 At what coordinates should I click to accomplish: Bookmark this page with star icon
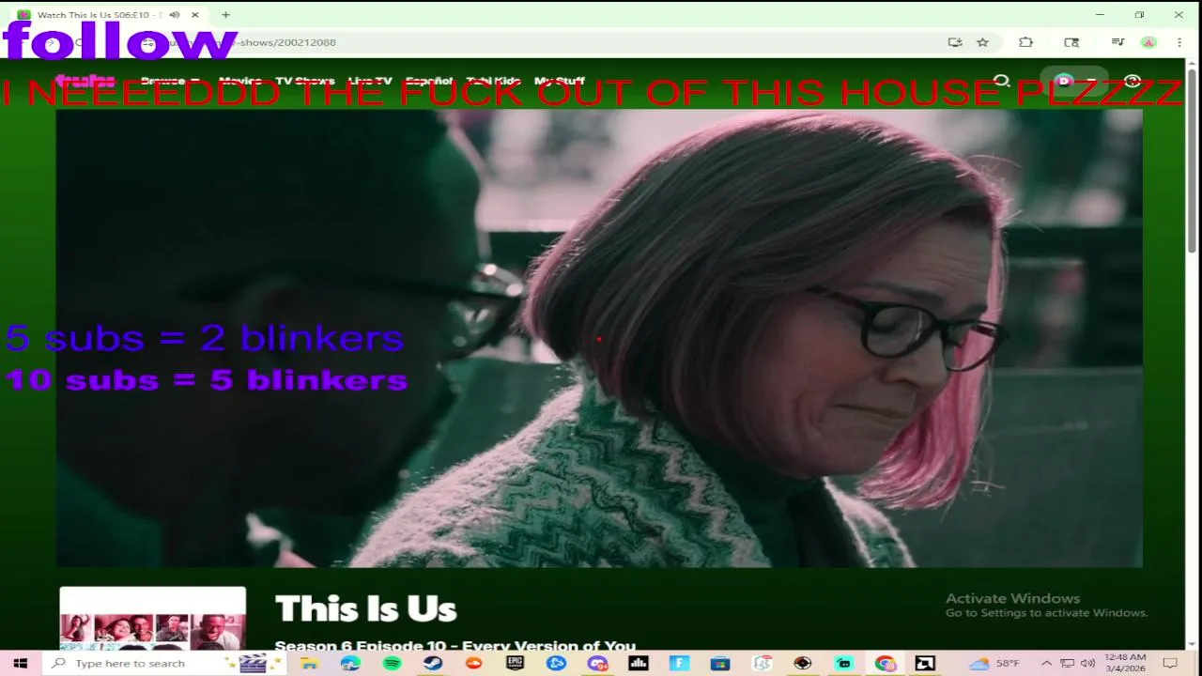(983, 42)
